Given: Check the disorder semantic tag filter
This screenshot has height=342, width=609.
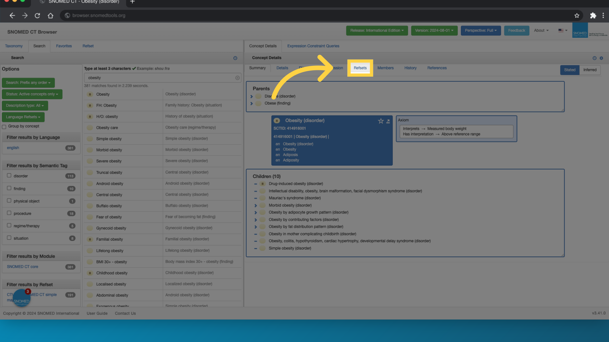Looking at the screenshot, I should click(9, 175).
